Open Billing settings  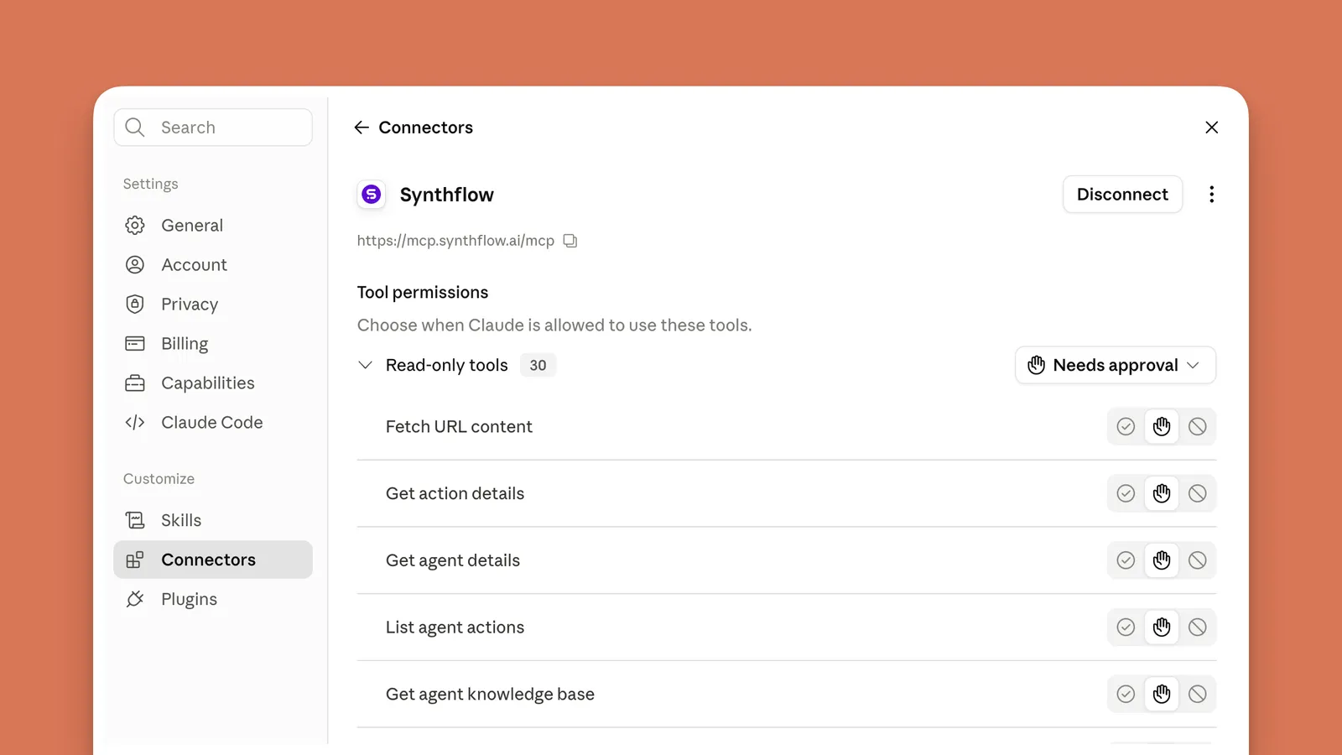[x=213, y=344]
